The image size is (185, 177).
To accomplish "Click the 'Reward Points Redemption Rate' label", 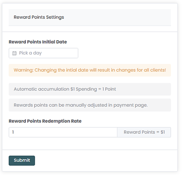I will pyautogui.click(x=45, y=121).
